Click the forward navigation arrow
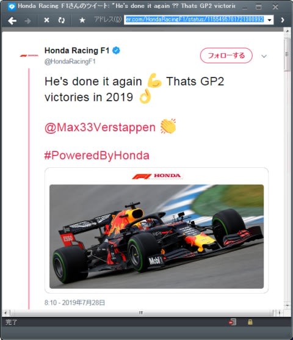Image resolution: width=293 pixels, height=340 pixels. coord(27,21)
